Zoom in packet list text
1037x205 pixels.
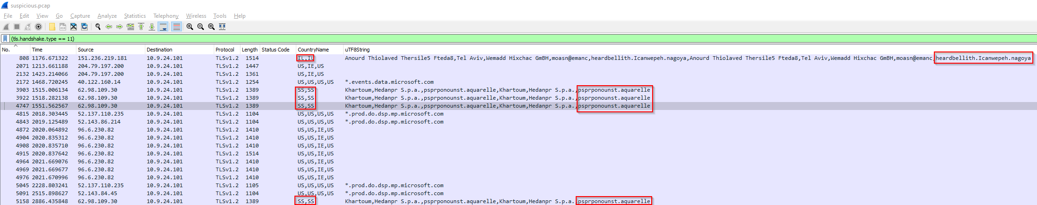[x=190, y=27]
